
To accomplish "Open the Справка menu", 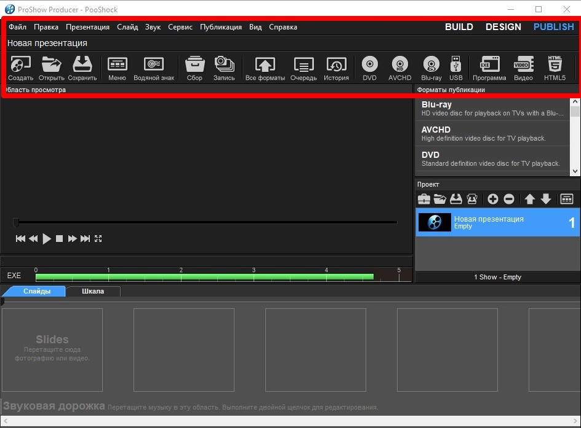I will tap(283, 27).
